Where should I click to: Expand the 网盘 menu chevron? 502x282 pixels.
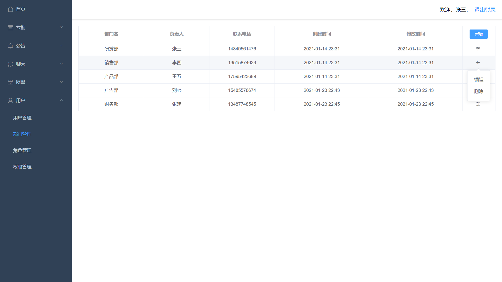coord(61,82)
